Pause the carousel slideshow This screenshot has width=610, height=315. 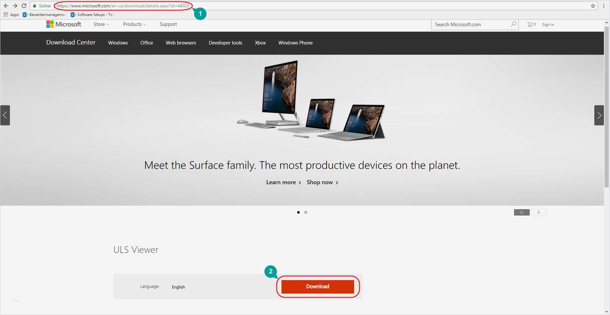(x=522, y=212)
